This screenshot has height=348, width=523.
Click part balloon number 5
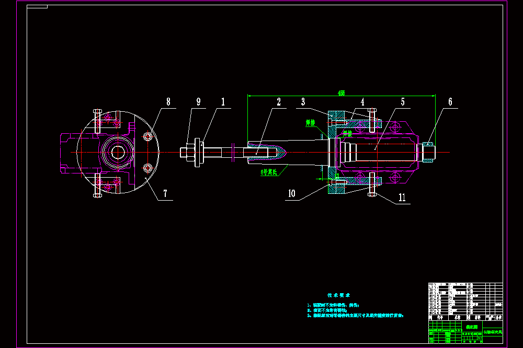pyautogui.click(x=403, y=102)
